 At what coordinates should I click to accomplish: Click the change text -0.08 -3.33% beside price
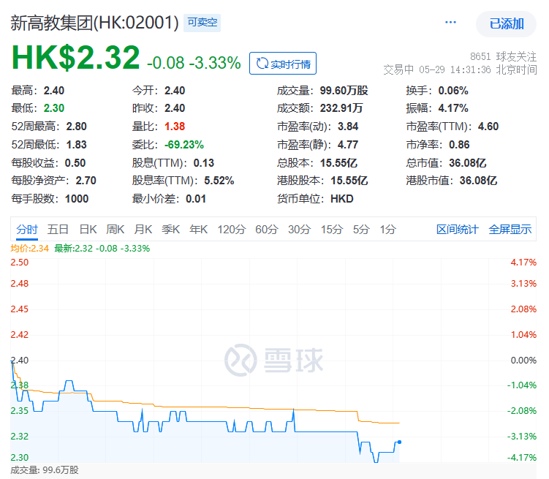click(x=194, y=63)
